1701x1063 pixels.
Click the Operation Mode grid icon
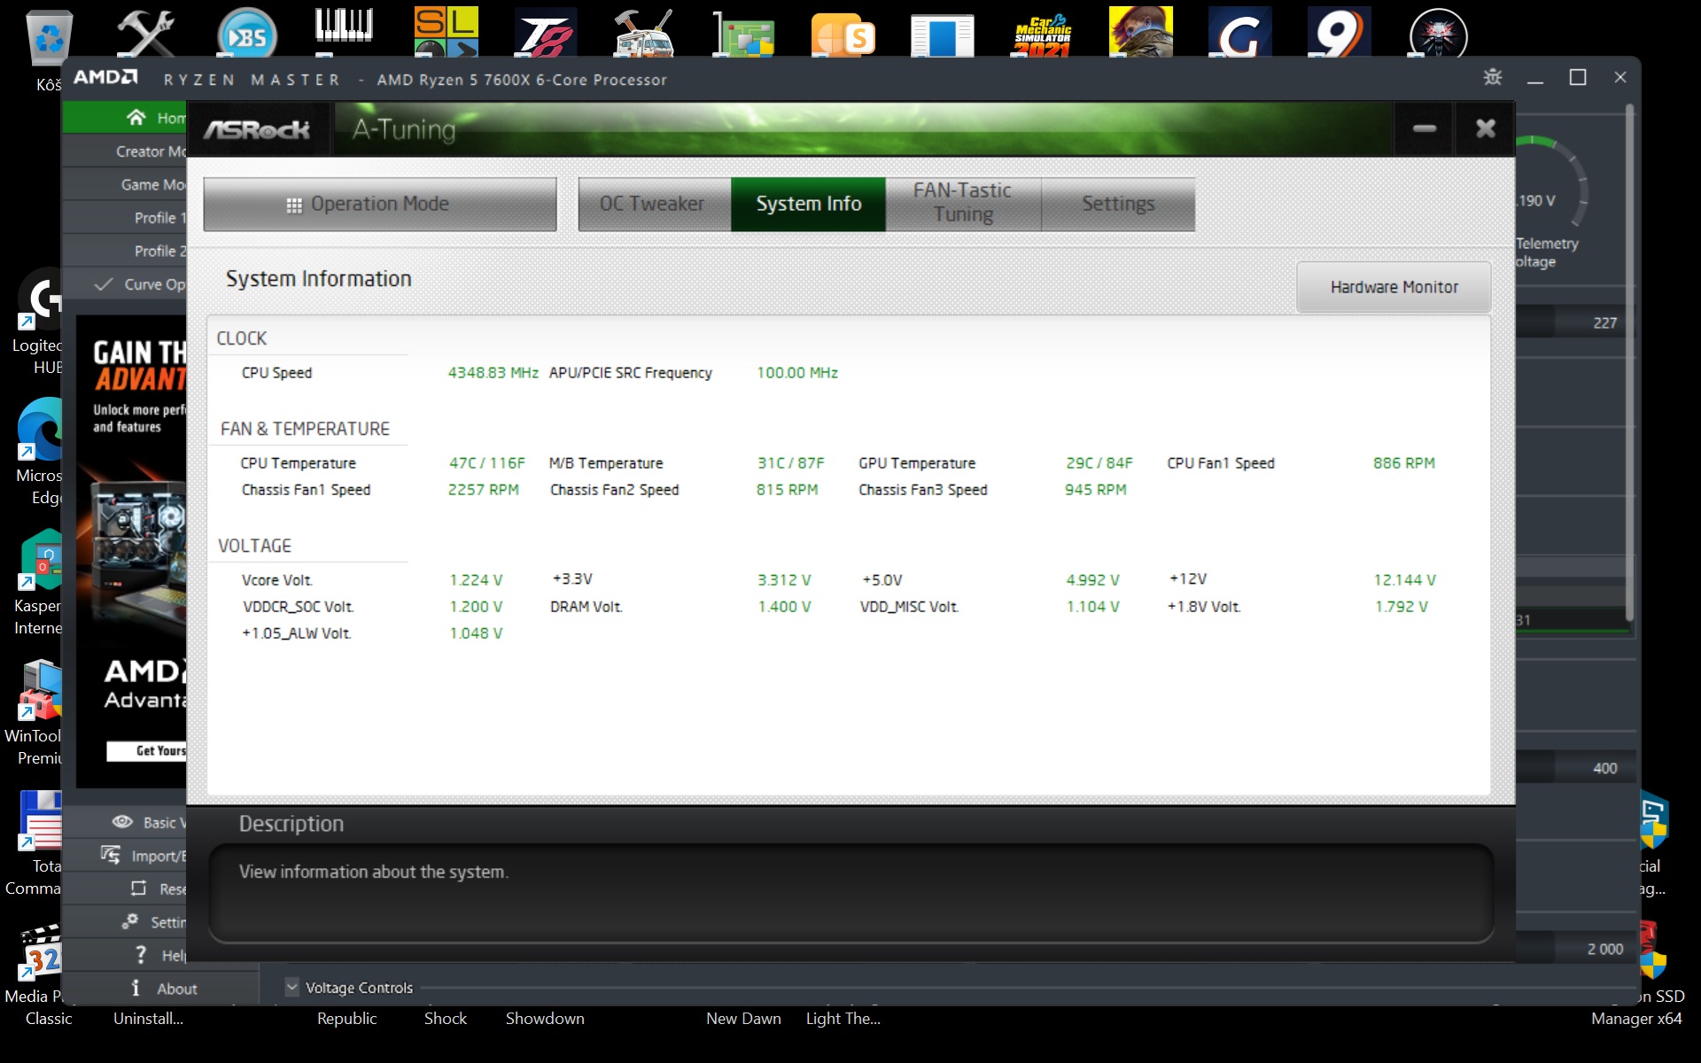294,205
